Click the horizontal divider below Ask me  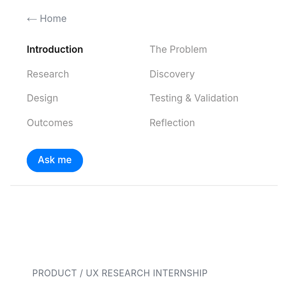[144, 185]
